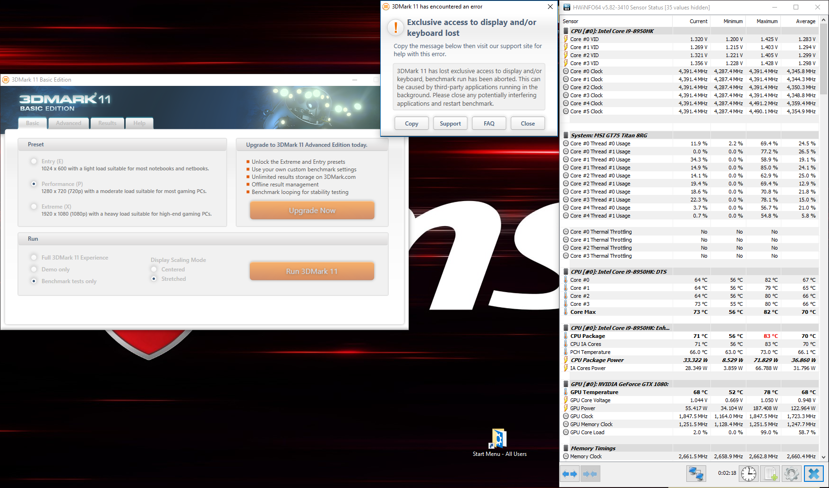Click the thermometer icon beside GPU Temperature
829x488 pixels.
566,392
